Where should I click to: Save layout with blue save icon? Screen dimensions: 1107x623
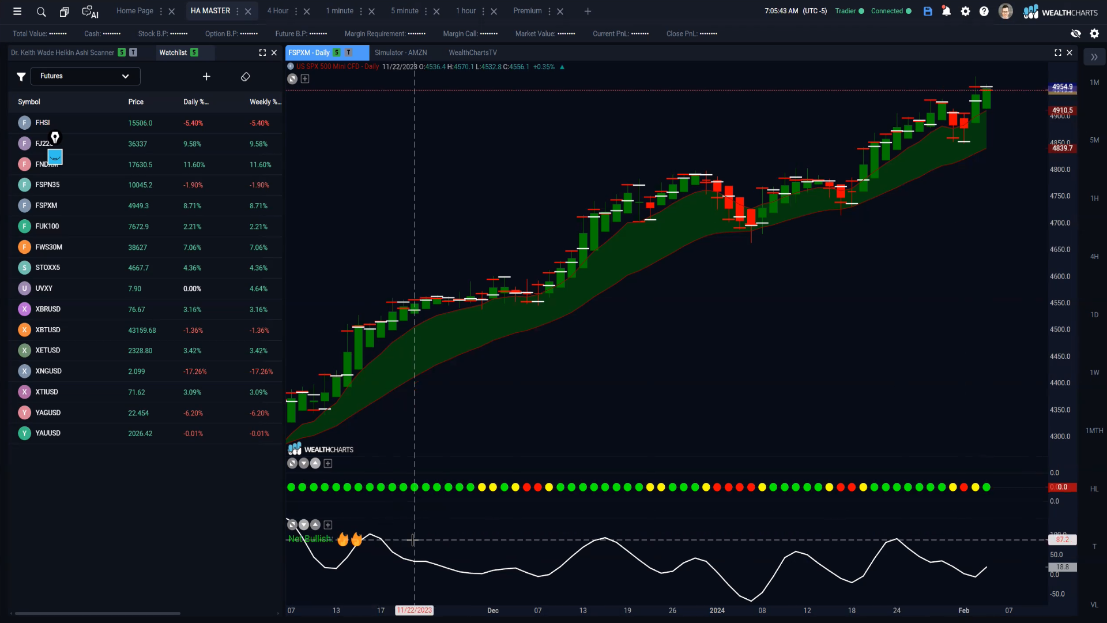tap(928, 11)
